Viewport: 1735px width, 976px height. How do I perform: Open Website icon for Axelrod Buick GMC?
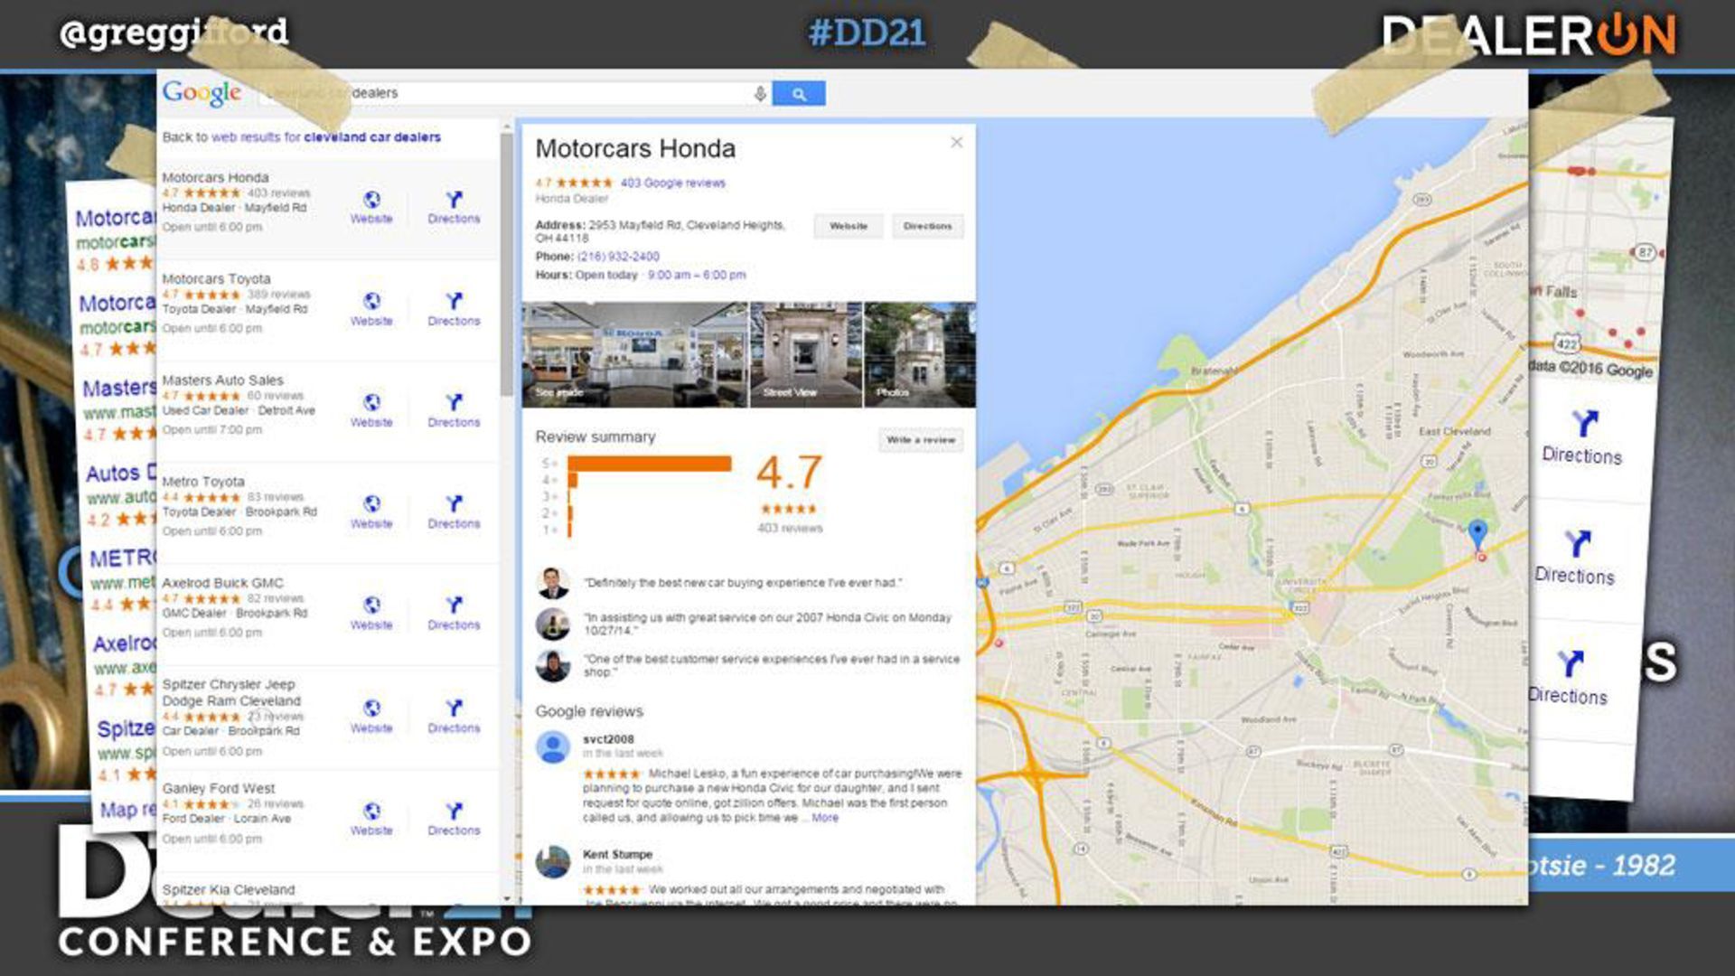(x=371, y=605)
